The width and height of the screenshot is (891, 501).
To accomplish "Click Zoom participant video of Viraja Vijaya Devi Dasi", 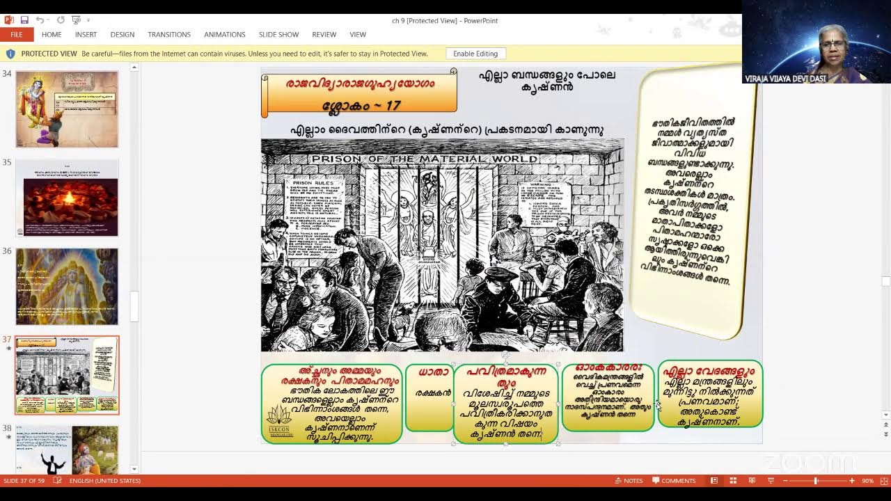I will 817,42.
